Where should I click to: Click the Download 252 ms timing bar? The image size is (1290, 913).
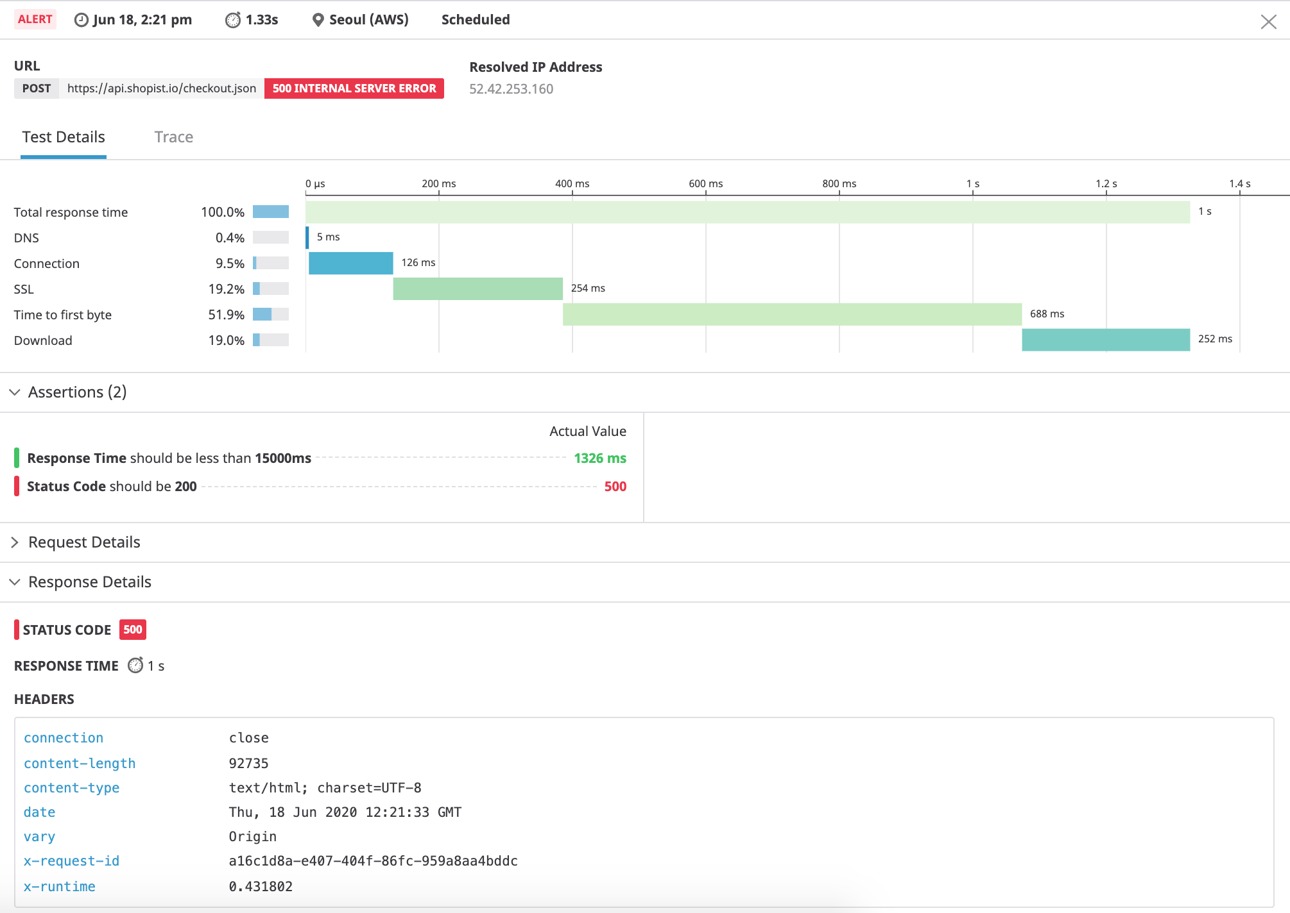(1105, 340)
